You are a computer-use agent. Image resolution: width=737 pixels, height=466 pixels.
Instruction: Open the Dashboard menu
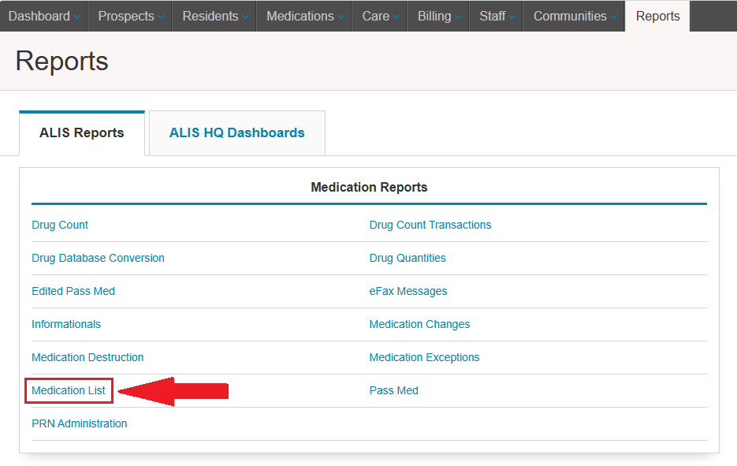tap(43, 16)
